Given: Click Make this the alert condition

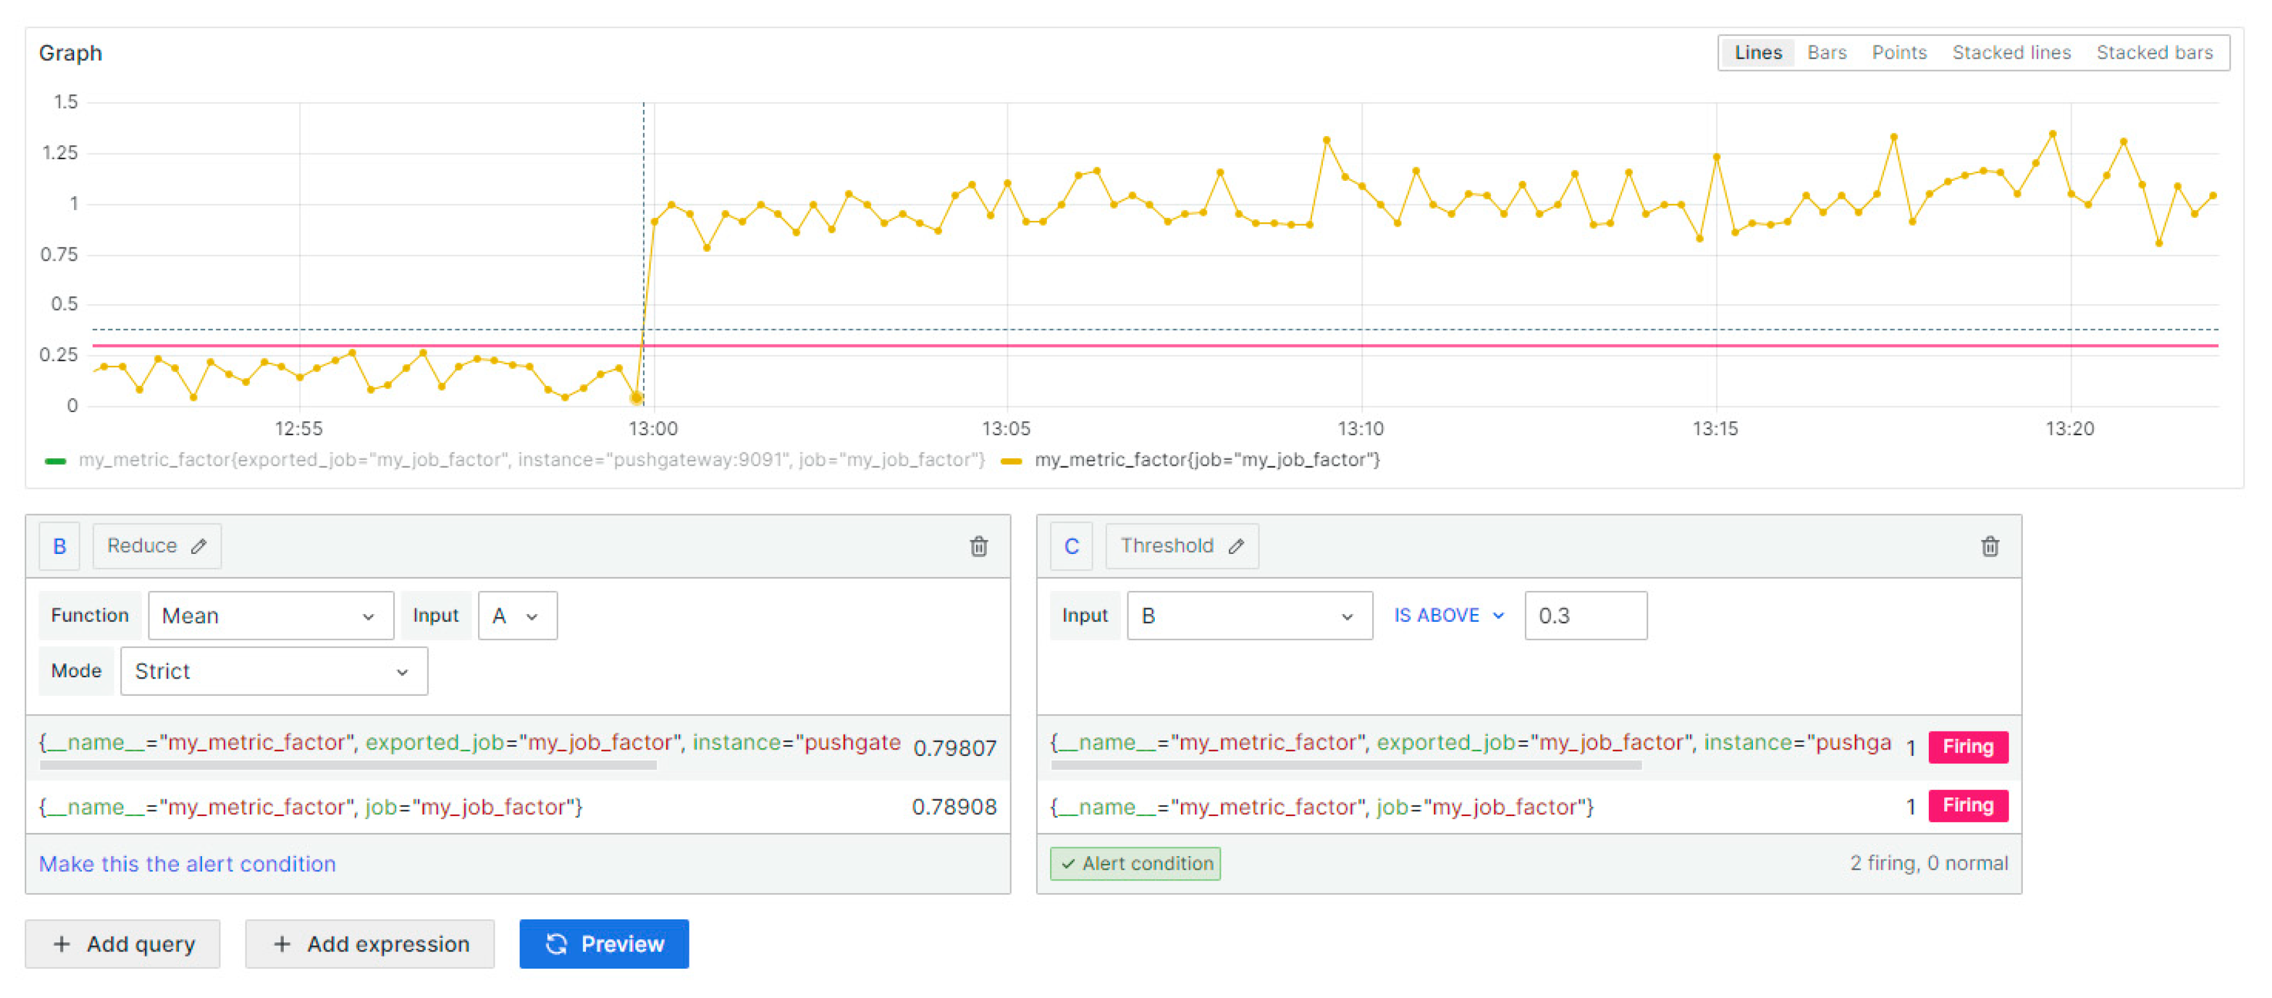Looking at the screenshot, I should [x=187, y=864].
